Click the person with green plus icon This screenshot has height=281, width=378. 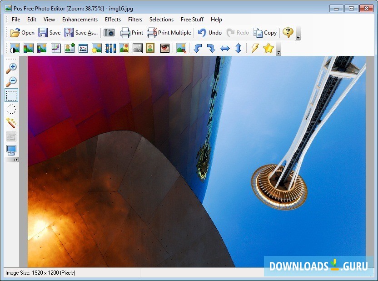coord(70,48)
